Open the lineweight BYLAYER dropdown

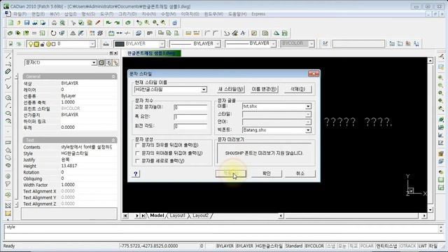pos(274,43)
